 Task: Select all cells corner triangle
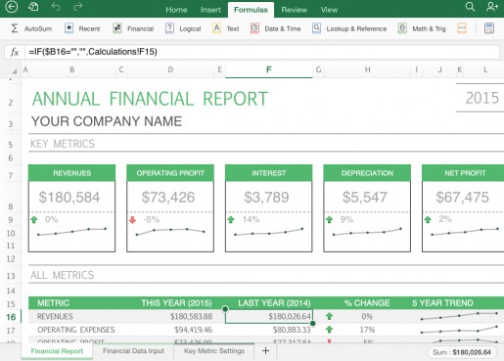(14, 70)
